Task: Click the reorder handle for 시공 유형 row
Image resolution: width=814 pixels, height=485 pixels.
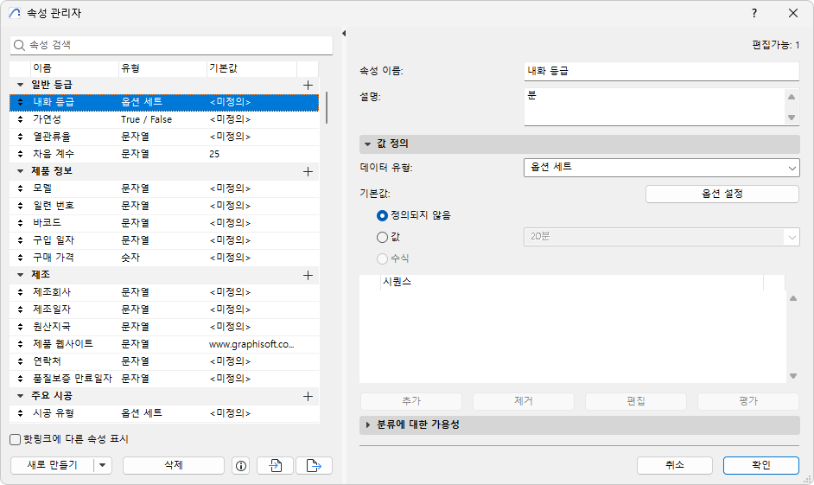Action: click(x=20, y=413)
